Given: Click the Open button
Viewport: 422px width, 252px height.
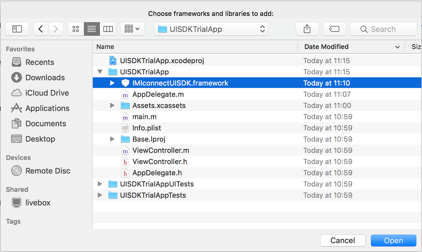Looking at the screenshot, I should [394, 240].
